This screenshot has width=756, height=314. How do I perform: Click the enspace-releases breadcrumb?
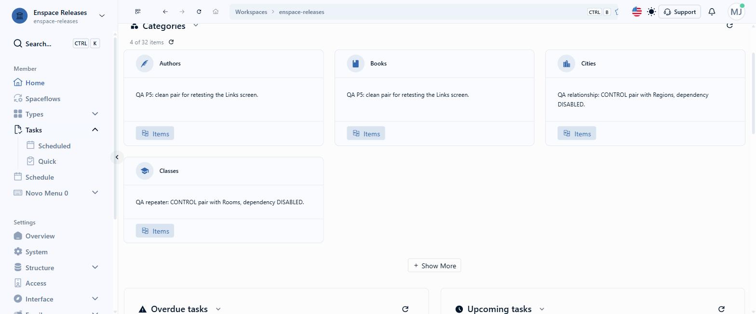(301, 12)
